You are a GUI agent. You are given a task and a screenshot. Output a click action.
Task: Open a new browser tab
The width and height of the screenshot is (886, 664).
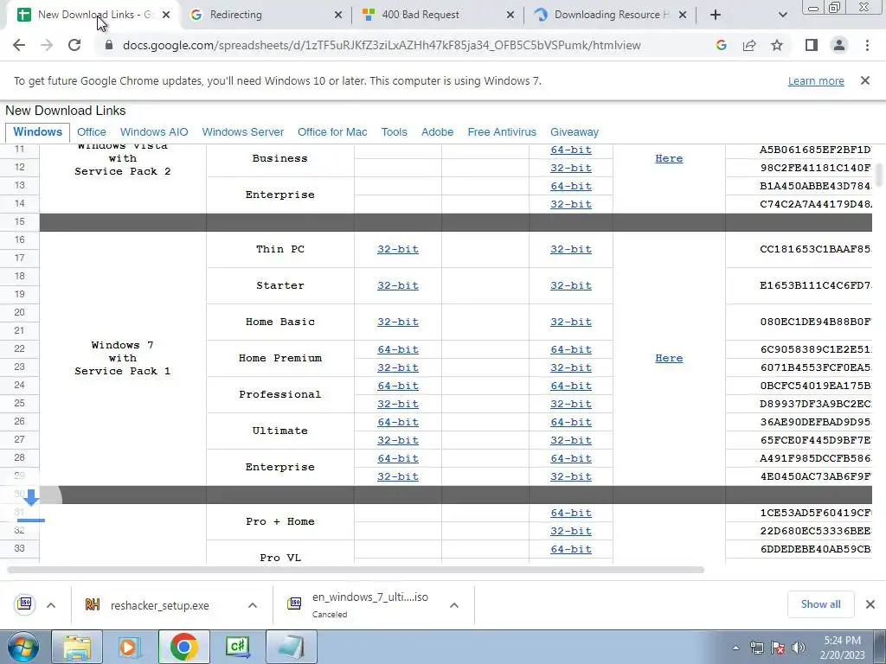point(716,15)
